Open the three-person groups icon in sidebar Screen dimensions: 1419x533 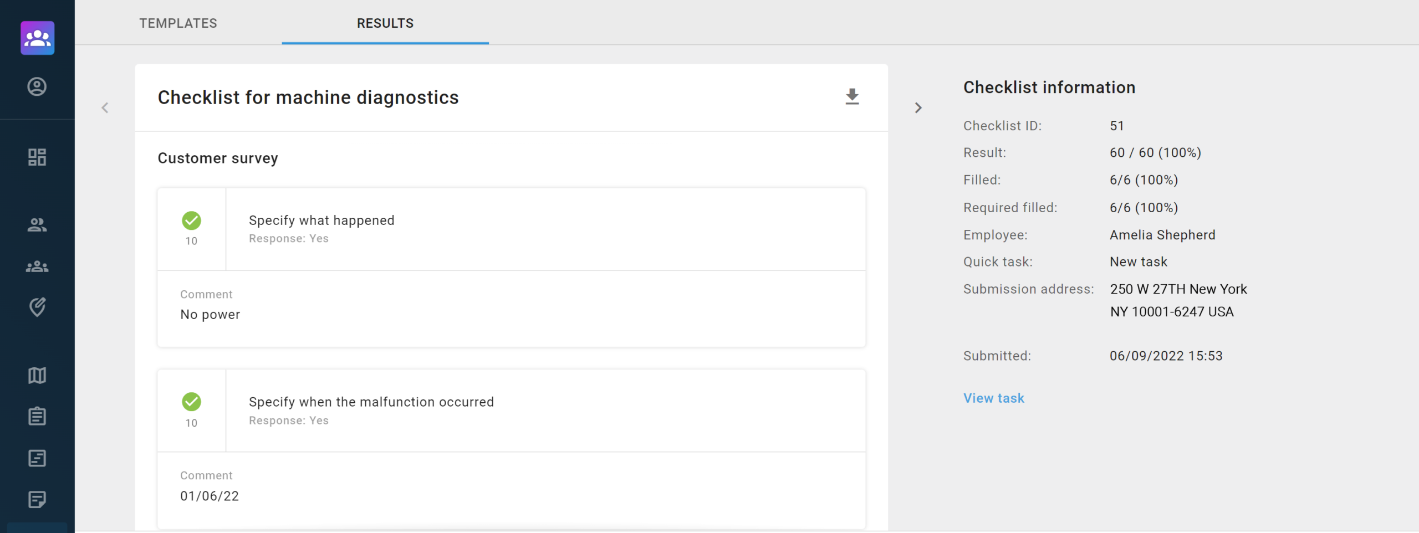click(37, 266)
